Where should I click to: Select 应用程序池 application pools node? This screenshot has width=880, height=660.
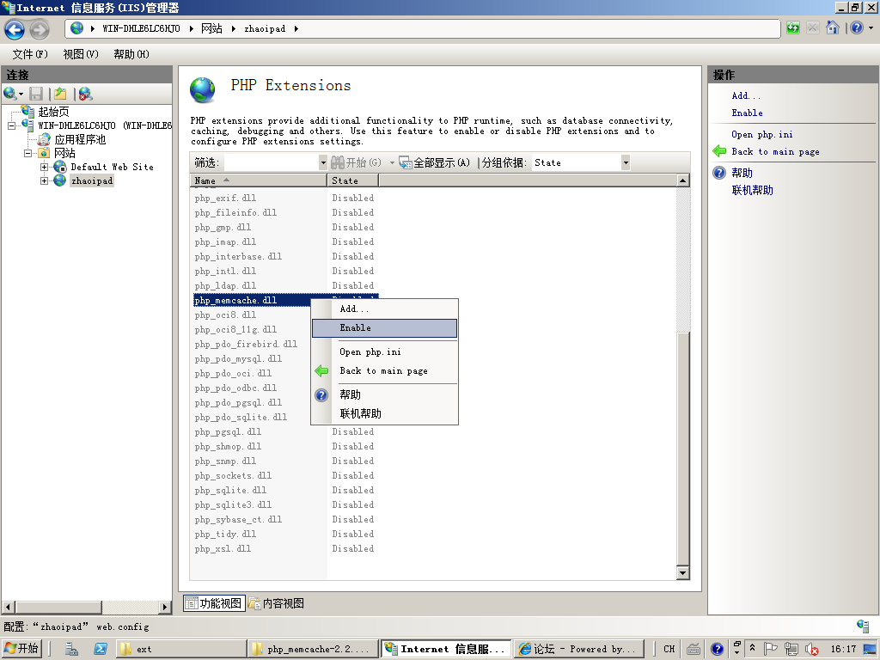coord(80,139)
